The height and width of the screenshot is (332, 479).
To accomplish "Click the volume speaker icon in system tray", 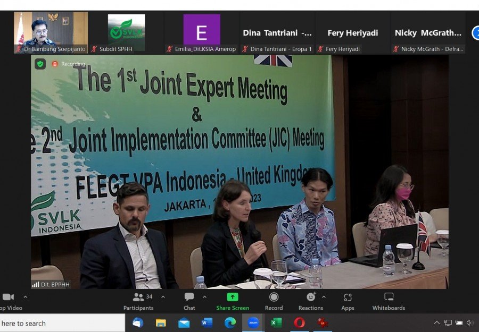I will tap(470, 322).
